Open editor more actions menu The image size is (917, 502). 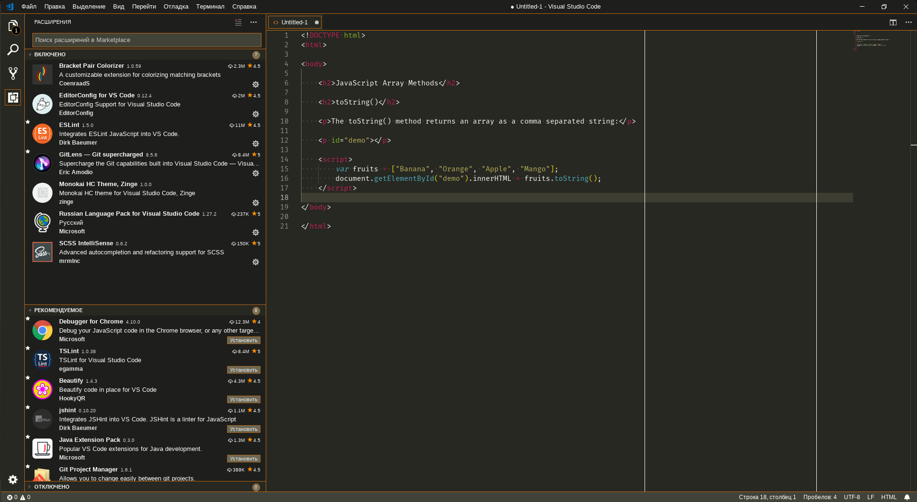[908, 22]
